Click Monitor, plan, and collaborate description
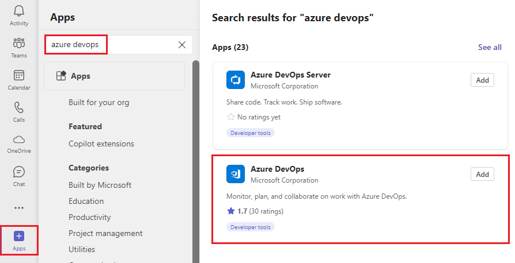 [317, 196]
